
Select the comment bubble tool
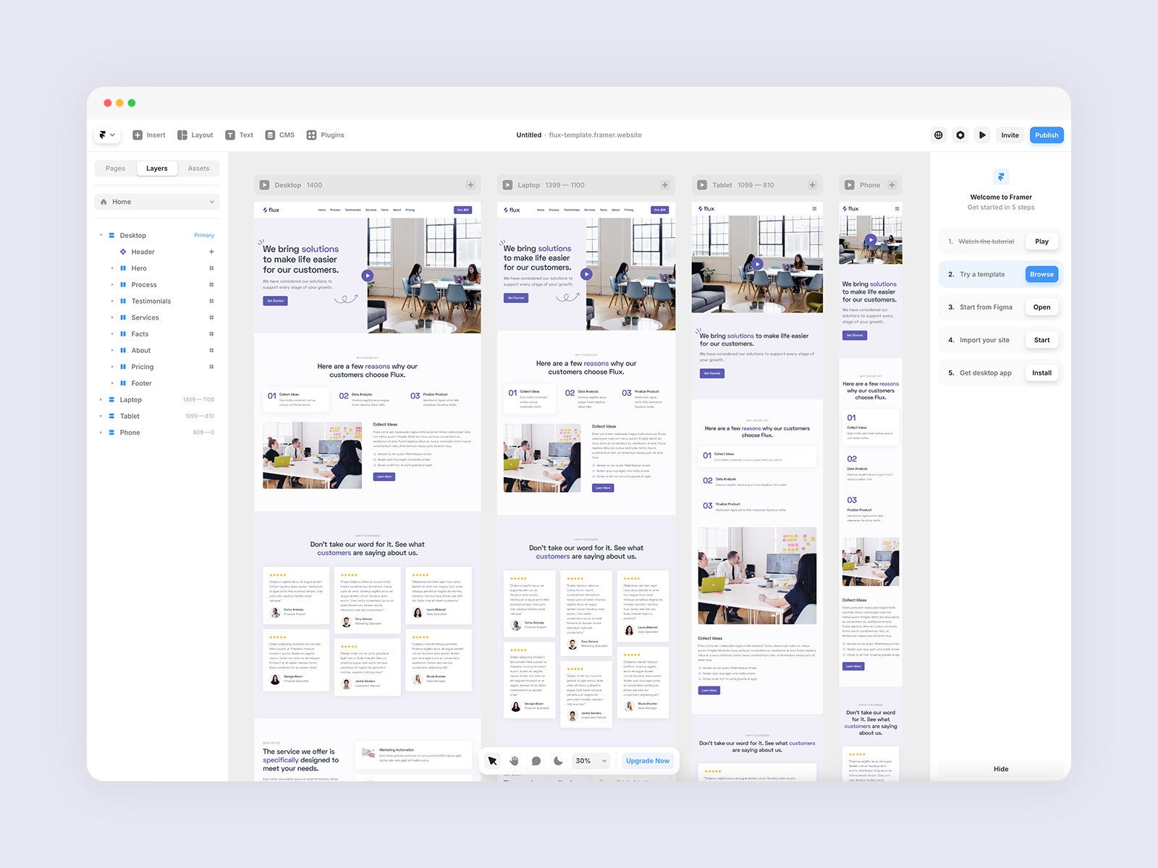tap(536, 761)
